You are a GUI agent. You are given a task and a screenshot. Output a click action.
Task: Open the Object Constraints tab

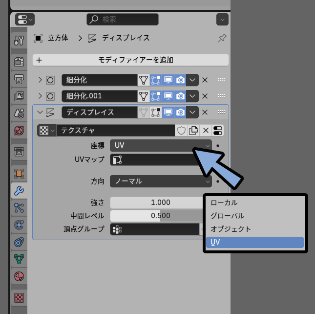[x=19, y=242]
